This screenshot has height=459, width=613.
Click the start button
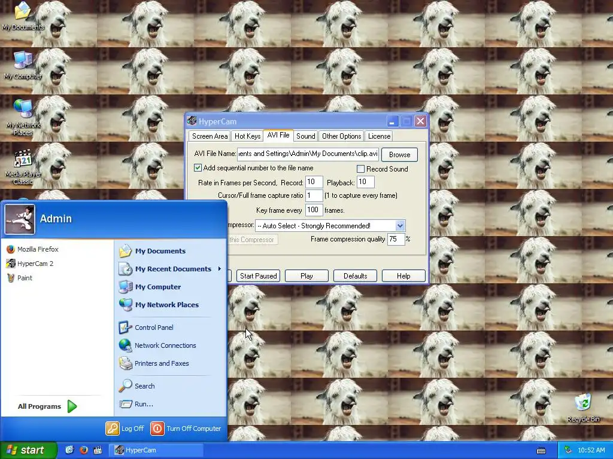28,450
